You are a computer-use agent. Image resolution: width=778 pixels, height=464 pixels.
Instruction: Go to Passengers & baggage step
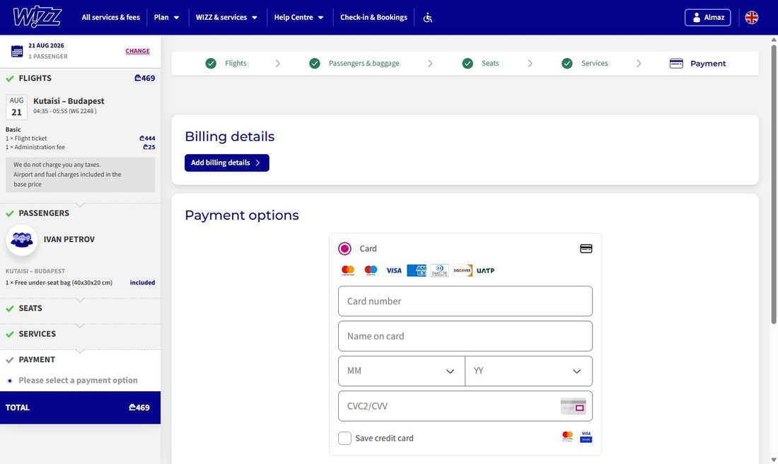point(364,64)
